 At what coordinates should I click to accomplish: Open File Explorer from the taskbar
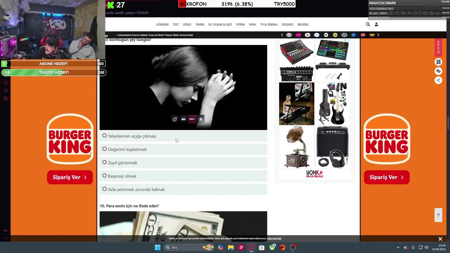pos(231,247)
